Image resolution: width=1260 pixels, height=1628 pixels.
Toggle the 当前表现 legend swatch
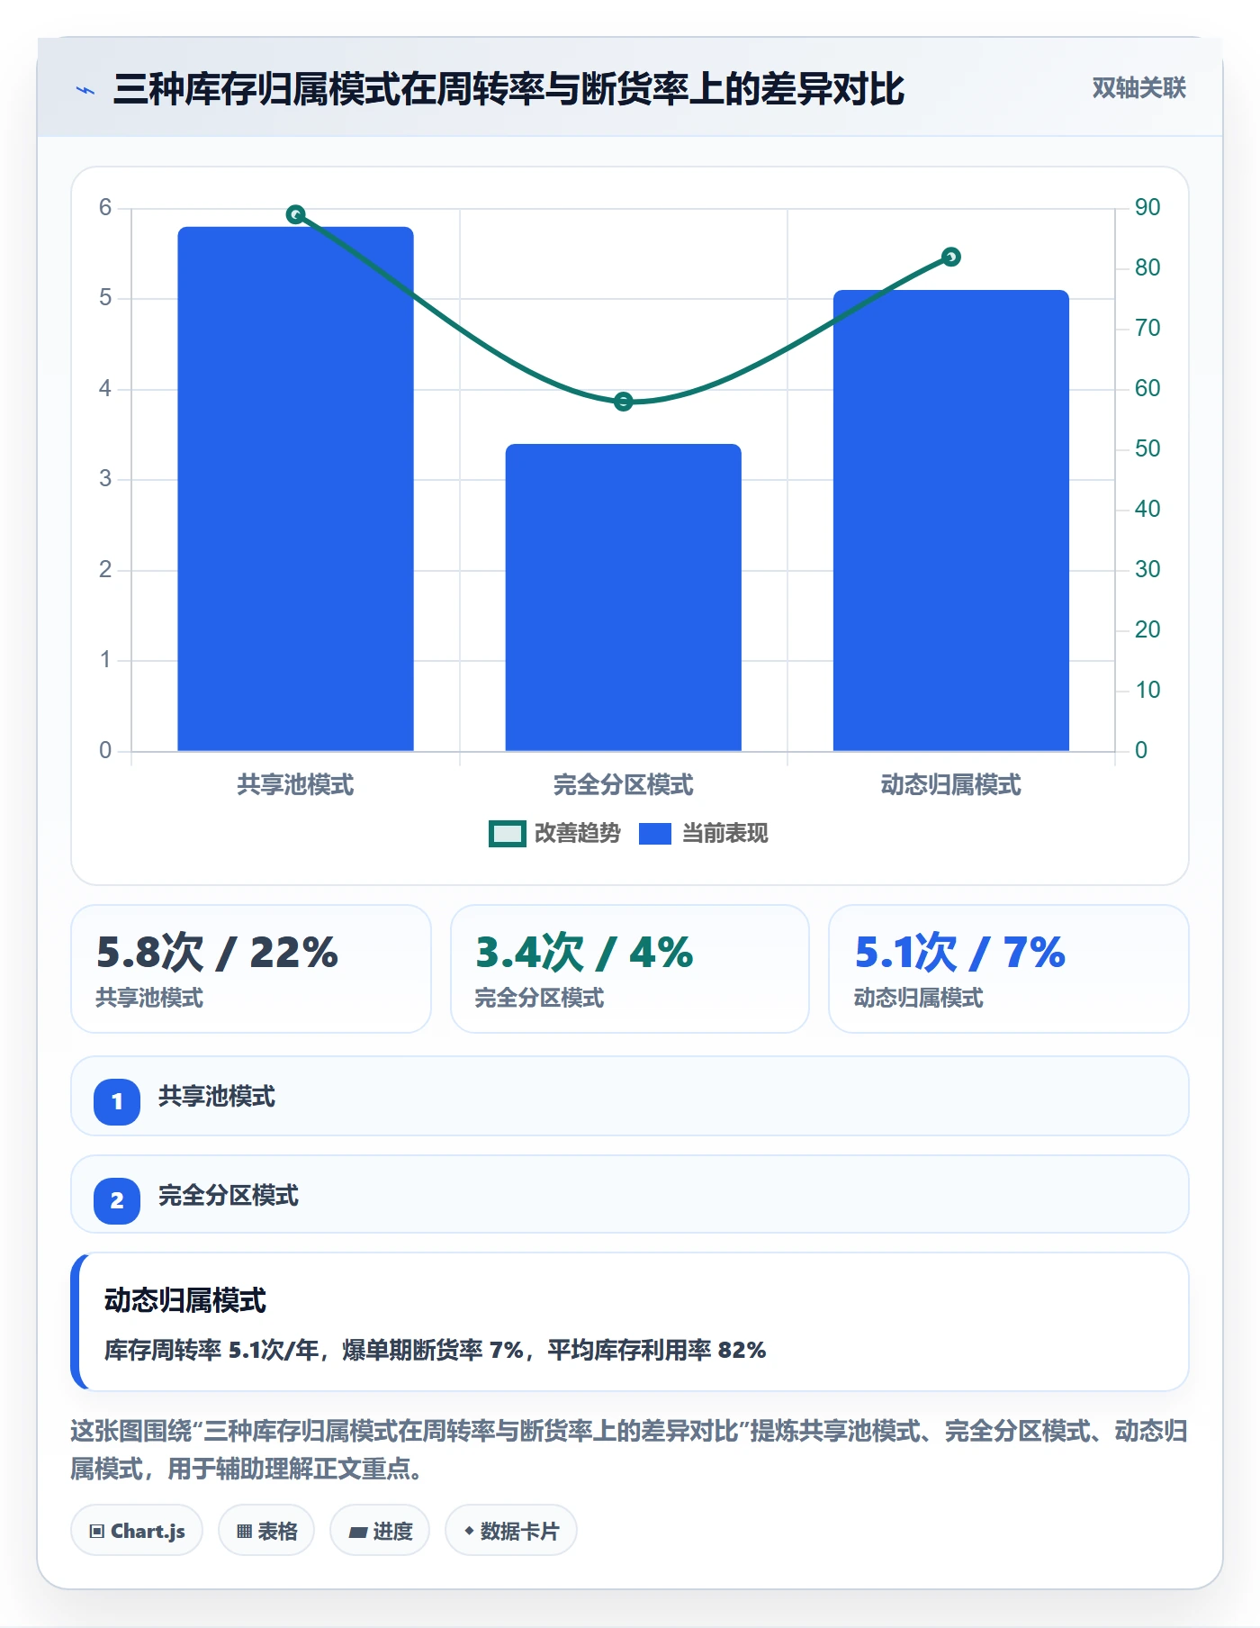tap(655, 834)
